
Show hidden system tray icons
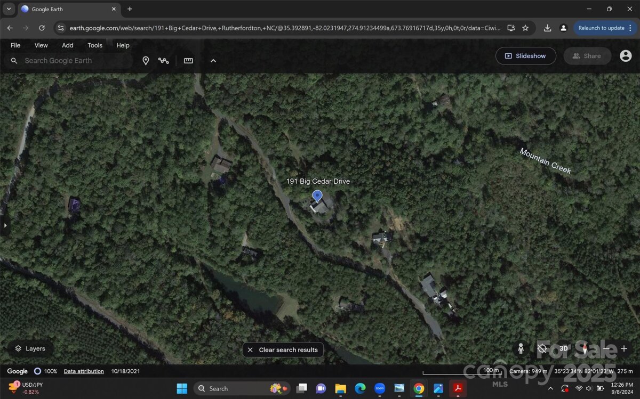[550, 388]
